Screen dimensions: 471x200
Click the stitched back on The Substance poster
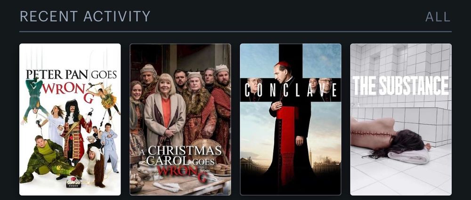coord(374,133)
